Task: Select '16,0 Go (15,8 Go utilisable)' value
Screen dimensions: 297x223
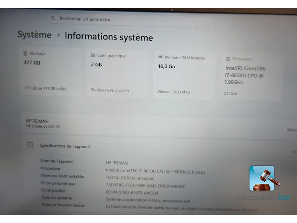Action: 130,178
